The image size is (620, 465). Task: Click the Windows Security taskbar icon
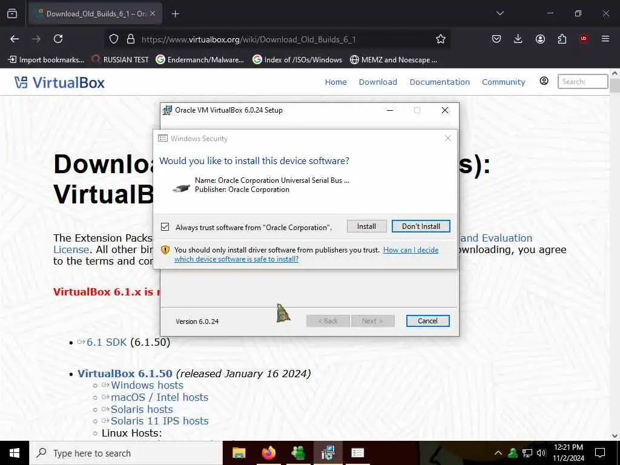click(x=357, y=453)
